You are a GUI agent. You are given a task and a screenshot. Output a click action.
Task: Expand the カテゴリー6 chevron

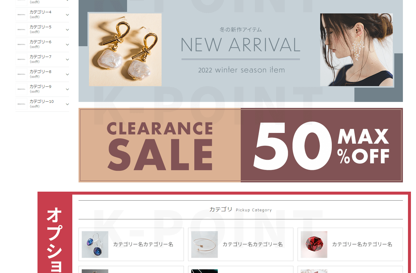click(67, 45)
